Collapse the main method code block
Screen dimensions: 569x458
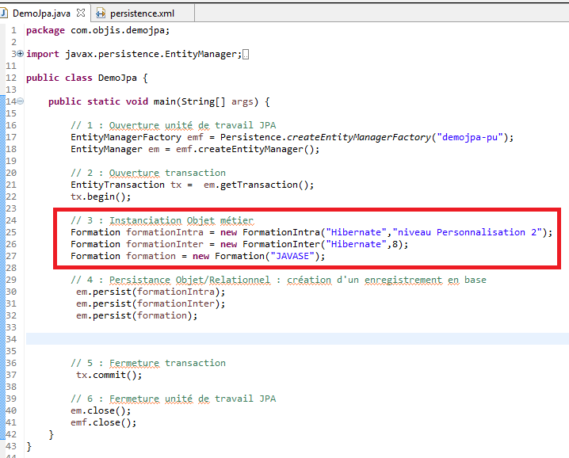[x=20, y=101]
